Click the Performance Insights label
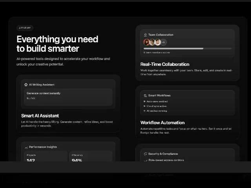 click(43, 147)
